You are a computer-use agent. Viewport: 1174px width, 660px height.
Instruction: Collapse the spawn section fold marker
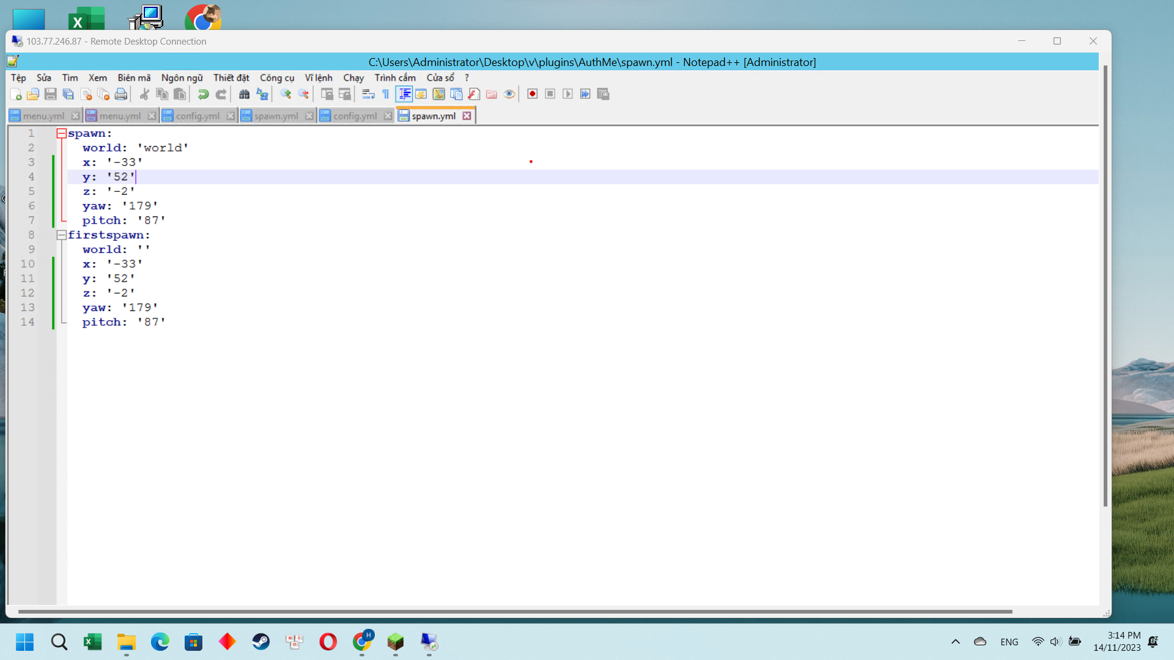(x=61, y=133)
